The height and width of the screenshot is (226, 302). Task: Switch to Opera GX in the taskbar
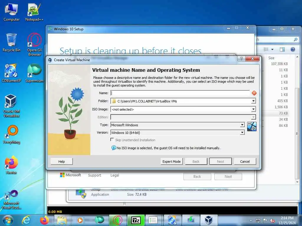(x=117, y=220)
